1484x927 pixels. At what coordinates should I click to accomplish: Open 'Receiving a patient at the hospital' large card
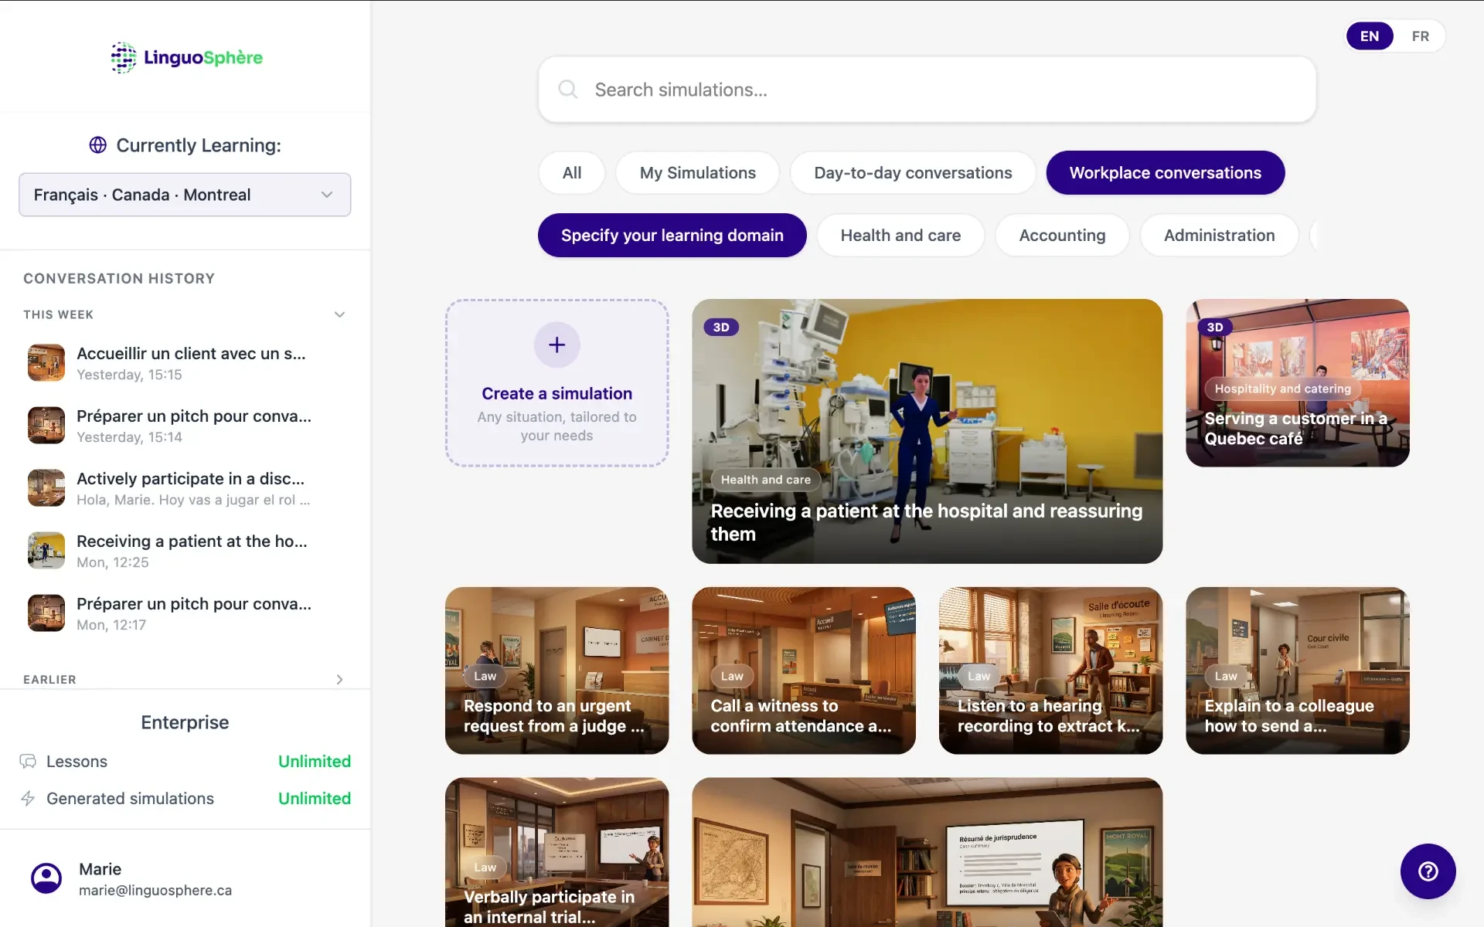[x=927, y=431]
